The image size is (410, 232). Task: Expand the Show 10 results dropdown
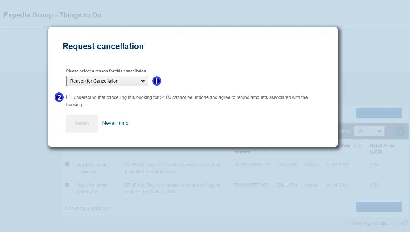[369, 131]
